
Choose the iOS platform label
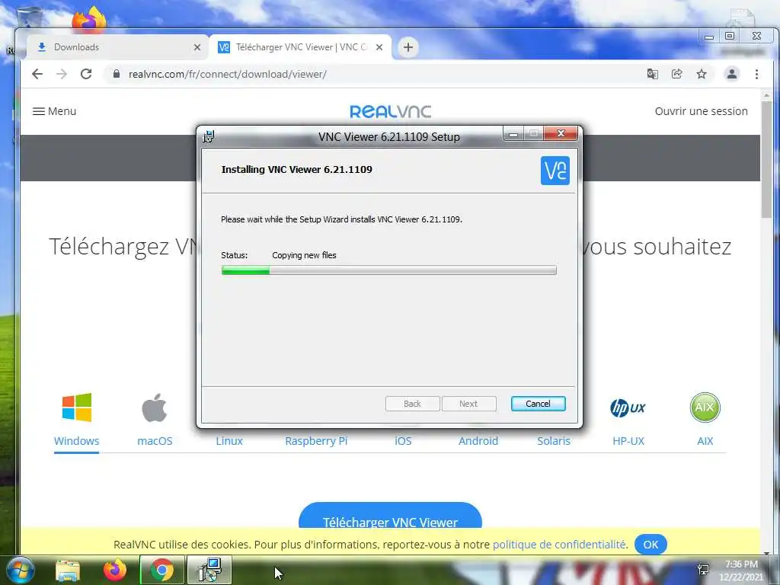(403, 441)
